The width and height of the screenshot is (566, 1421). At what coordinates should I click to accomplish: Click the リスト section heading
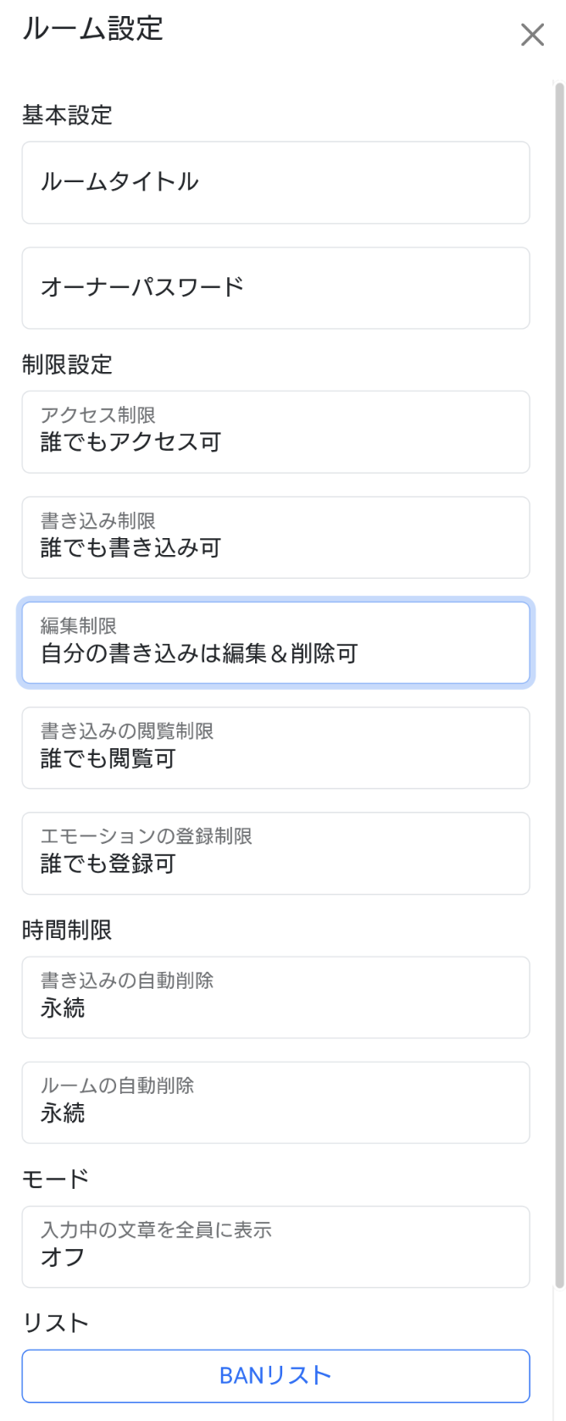click(55, 1324)
